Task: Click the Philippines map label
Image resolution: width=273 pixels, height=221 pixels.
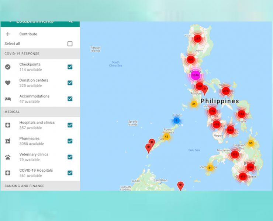Action: point(220,101)
